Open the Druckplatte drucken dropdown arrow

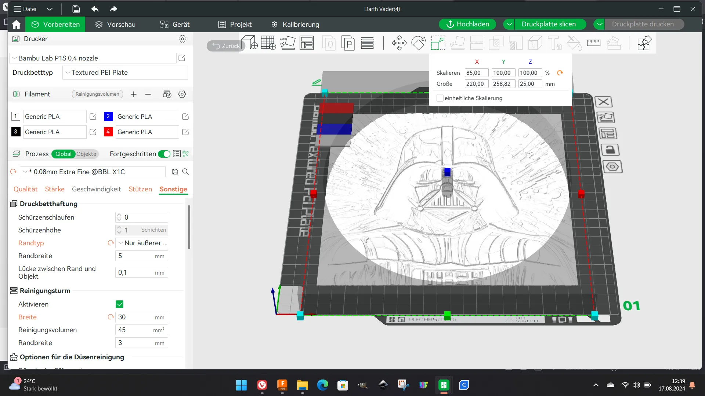coord(599,24)
